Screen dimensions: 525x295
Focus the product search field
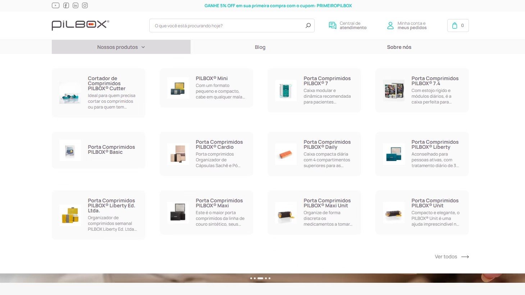[x=232, y=26]
